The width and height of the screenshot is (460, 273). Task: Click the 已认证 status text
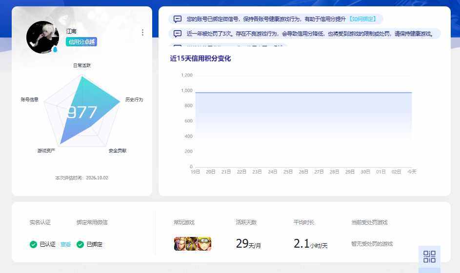coord(47,244)
